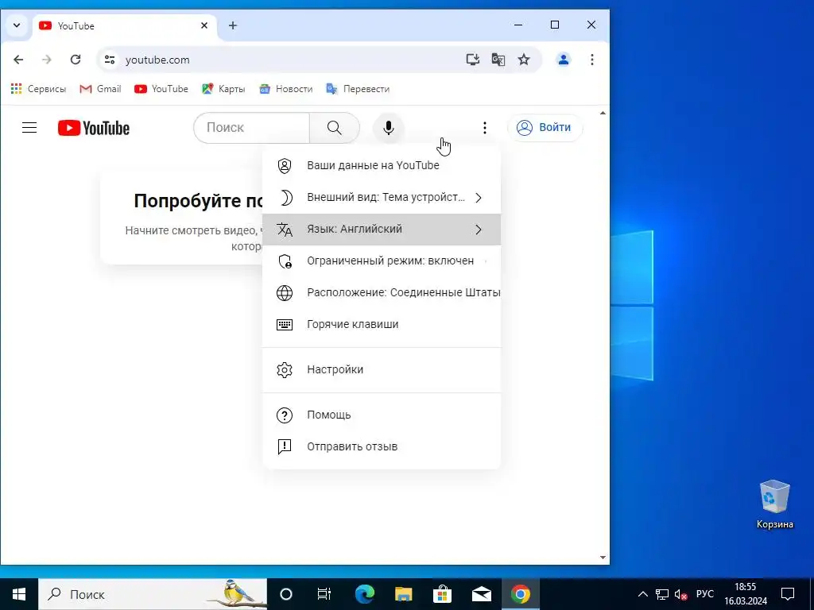Image resolution: width=814 pixels, height=610 pixels.
Task: Click the Chrome forward arrow
Action: (x=47, y=60)
